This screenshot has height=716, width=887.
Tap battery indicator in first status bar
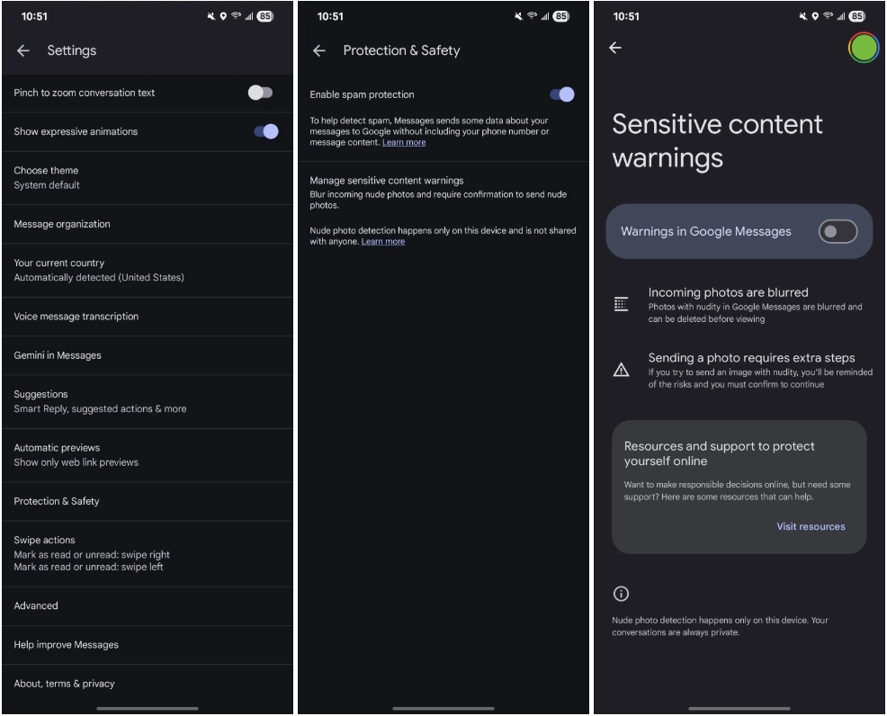[x=264, y=16]
